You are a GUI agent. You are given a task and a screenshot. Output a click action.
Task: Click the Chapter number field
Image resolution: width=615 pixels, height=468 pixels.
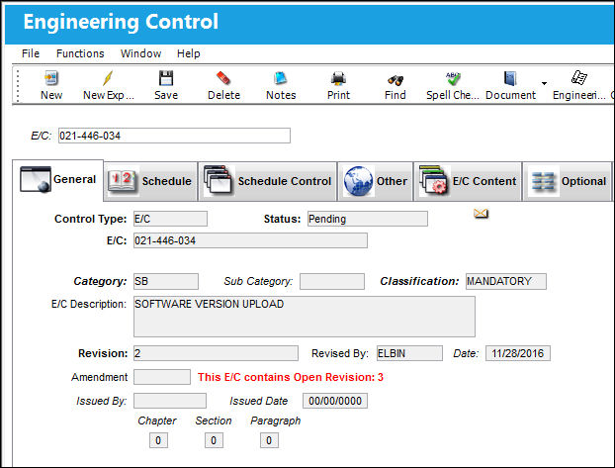click(158, 440)
